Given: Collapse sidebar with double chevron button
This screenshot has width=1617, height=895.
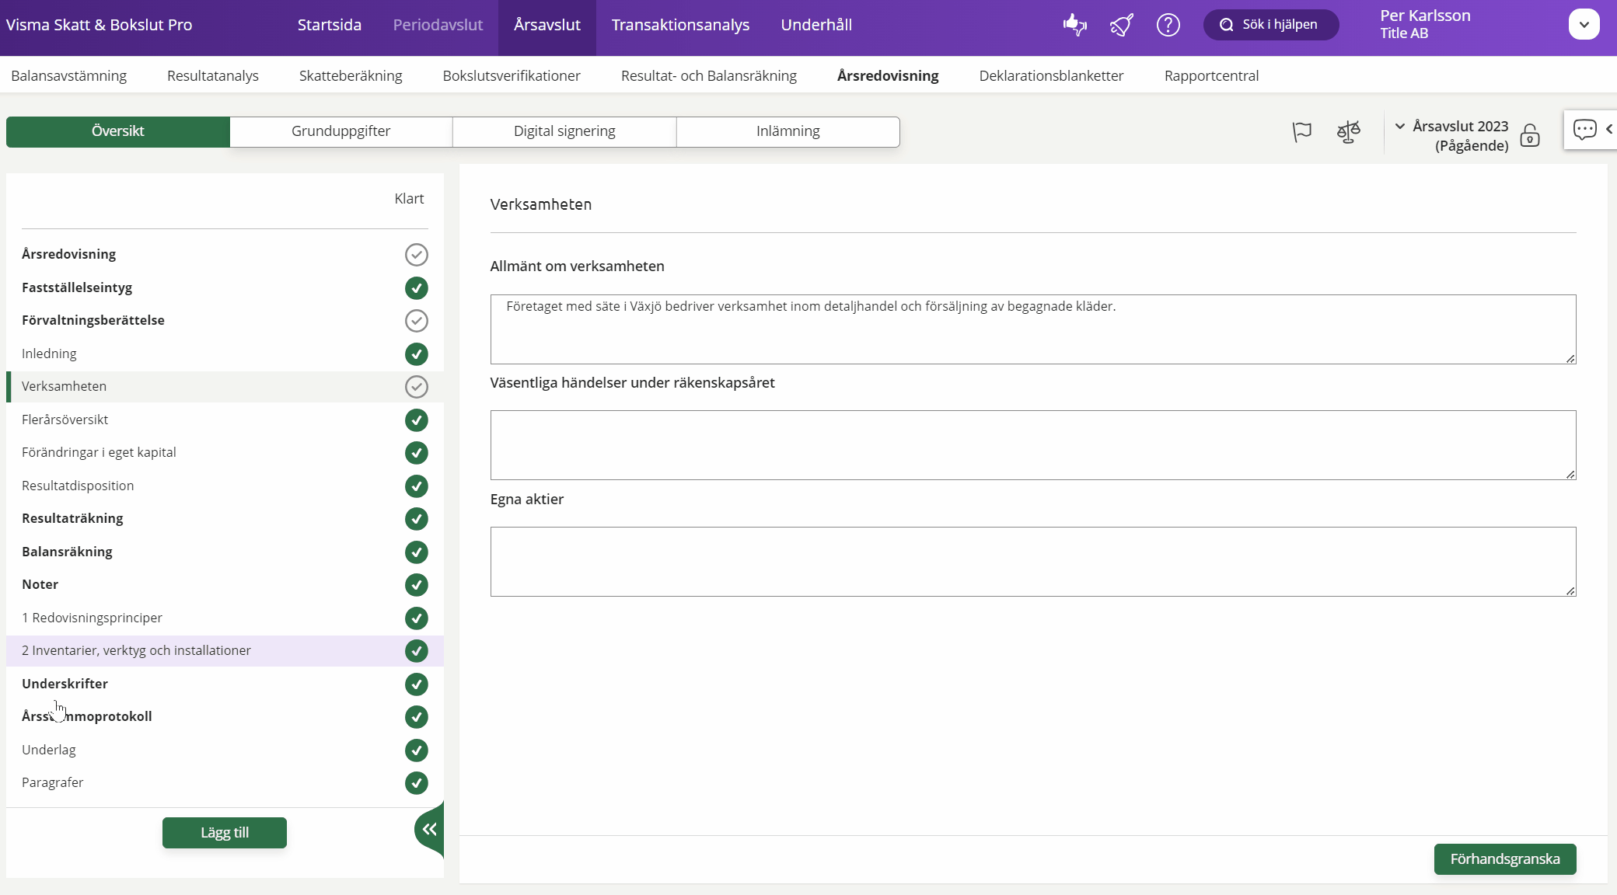Looking at the screenshot, I should pyautogui.click(x=429, y=829).
